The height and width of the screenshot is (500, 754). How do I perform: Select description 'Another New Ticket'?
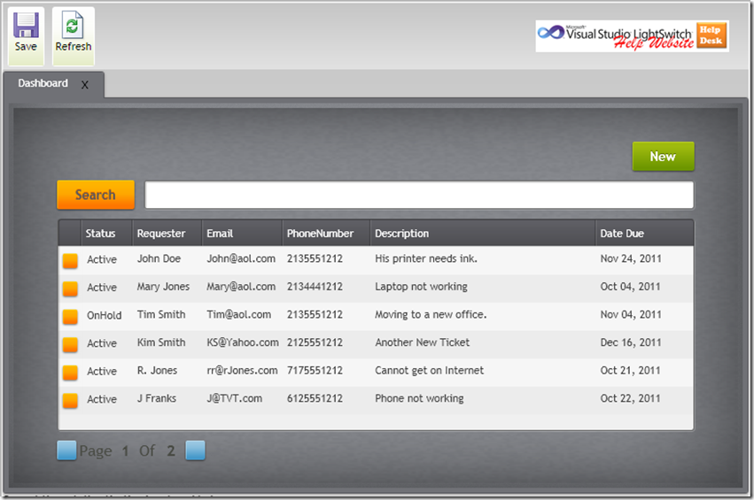[423, 342]
